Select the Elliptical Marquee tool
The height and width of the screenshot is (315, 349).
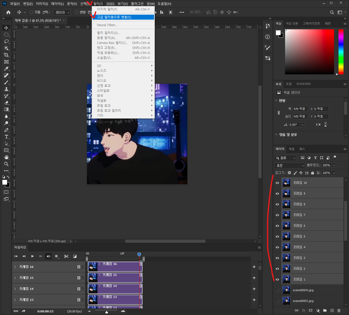coord(6,35)
